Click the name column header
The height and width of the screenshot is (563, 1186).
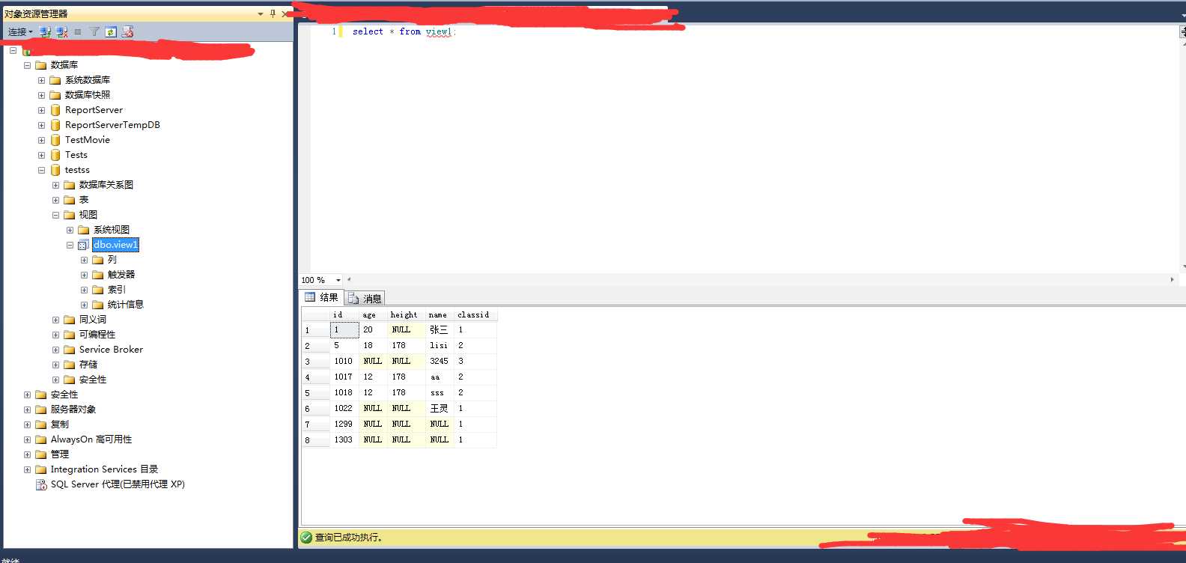(x=440, y=314)
